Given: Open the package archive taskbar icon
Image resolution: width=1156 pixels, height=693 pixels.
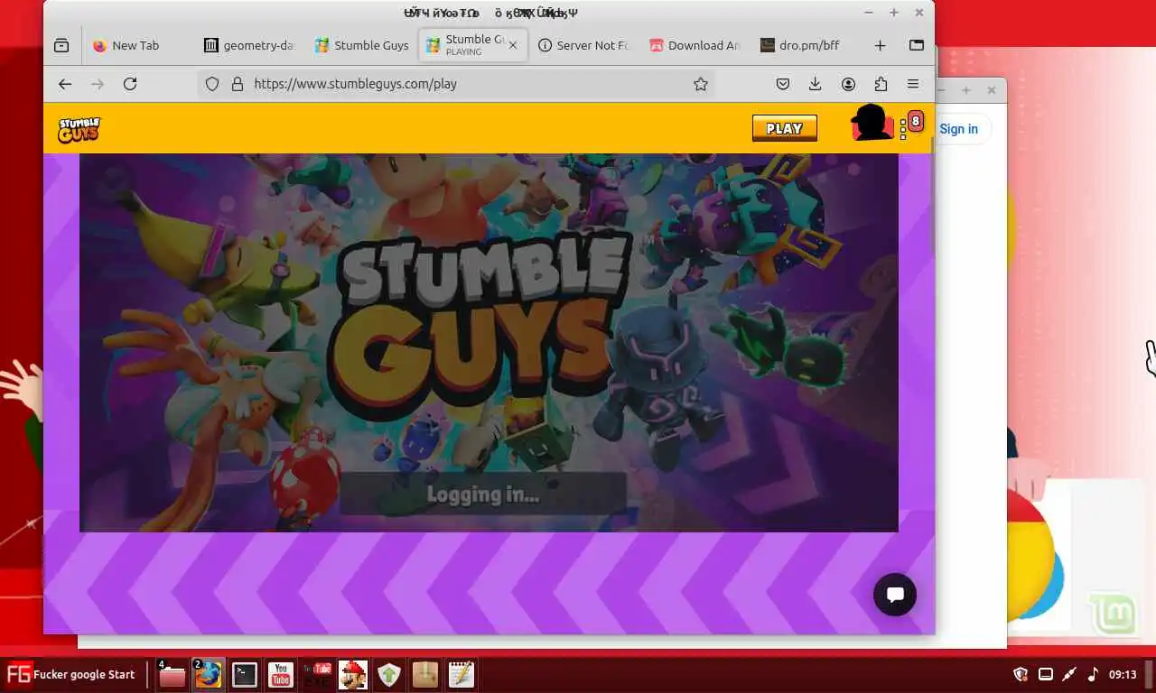Looking at the screenshot, I should coord(425,674).
